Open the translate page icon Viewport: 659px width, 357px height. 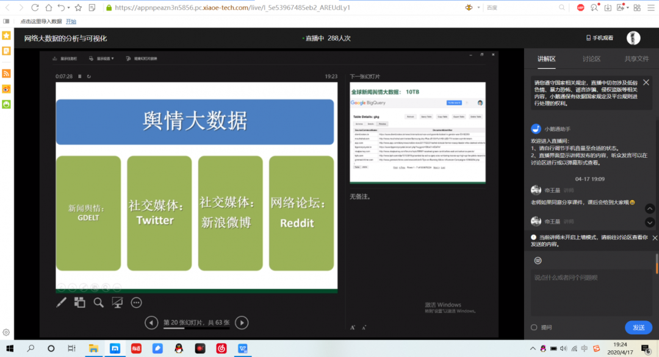pos(621,7)
